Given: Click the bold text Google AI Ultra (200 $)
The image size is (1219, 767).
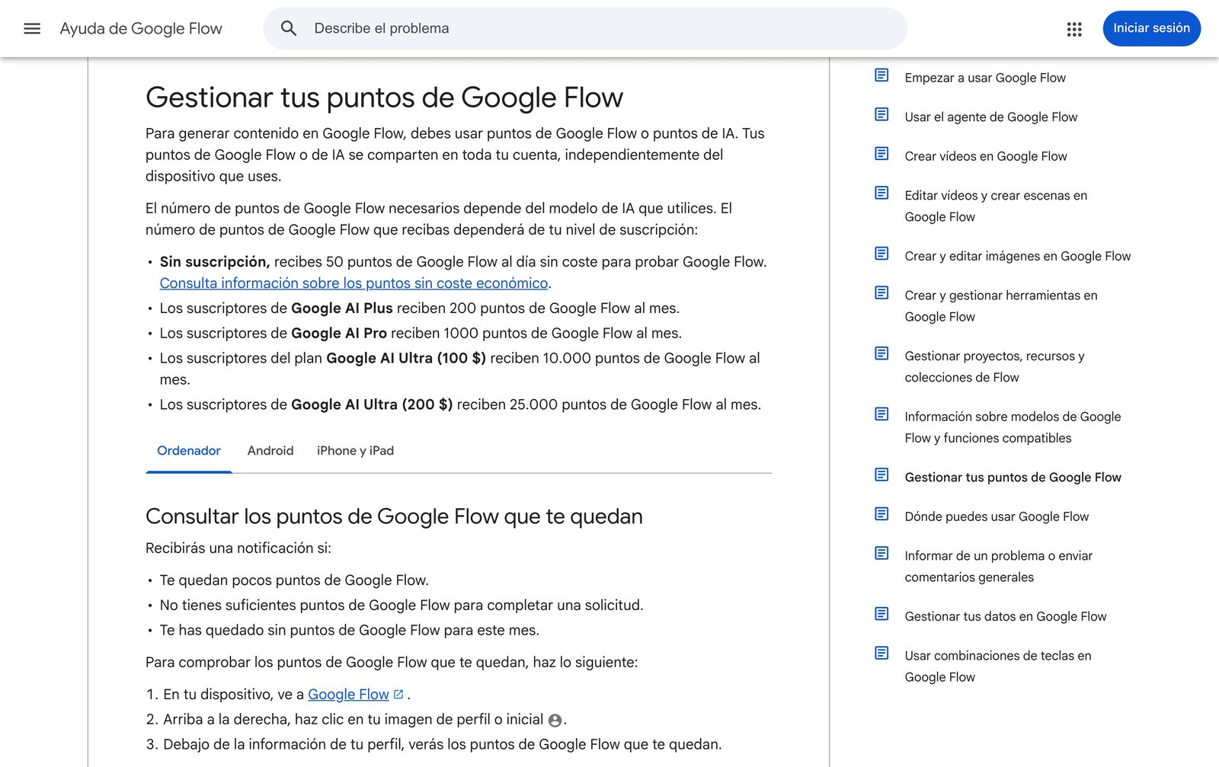Looking at the screenshot, I should pos(372,405).
